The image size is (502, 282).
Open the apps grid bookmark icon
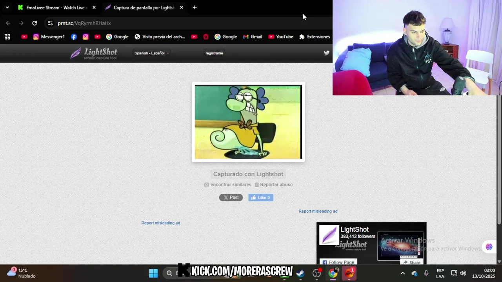(7, 37)
